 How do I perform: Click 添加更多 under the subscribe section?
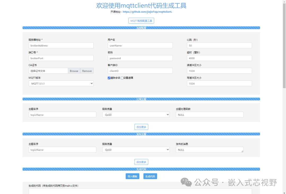click(x=141, y=127)
